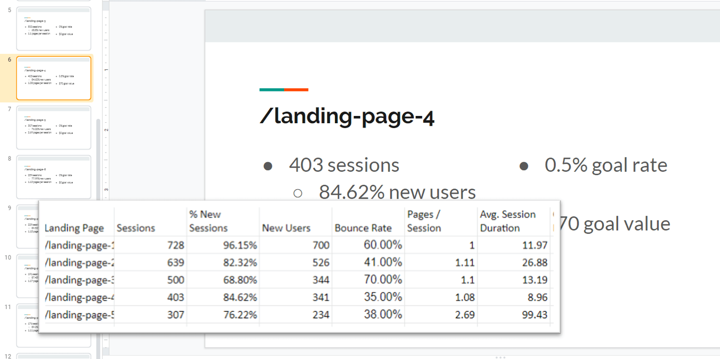The height and width of the screenshot is (359, 720).
Task: Click the /landing-page-4 slide title
Action: [x=347, y=116]
